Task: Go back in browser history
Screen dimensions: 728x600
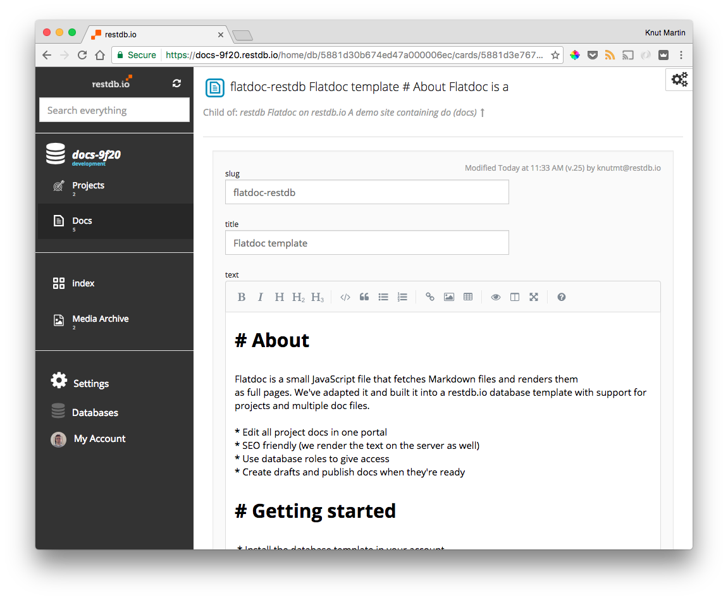Action: tap(47, 55)
